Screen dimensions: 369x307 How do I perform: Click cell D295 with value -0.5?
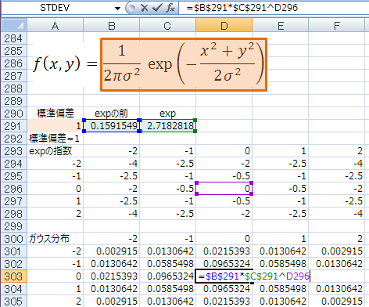224,176
